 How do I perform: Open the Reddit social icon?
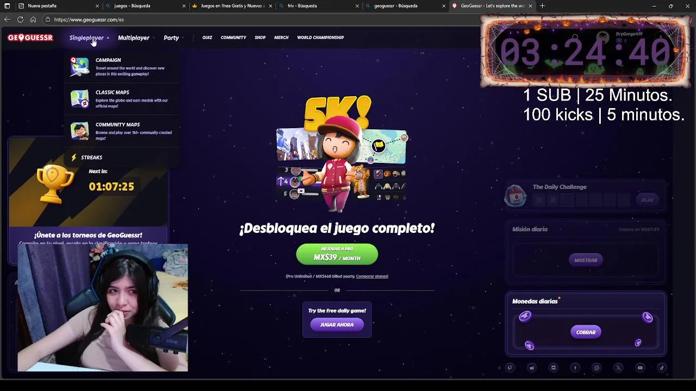coord(532,368)
